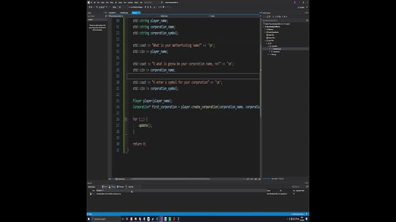Collapse the project node expander
The image size is (396, 222).
coord(264,27)
